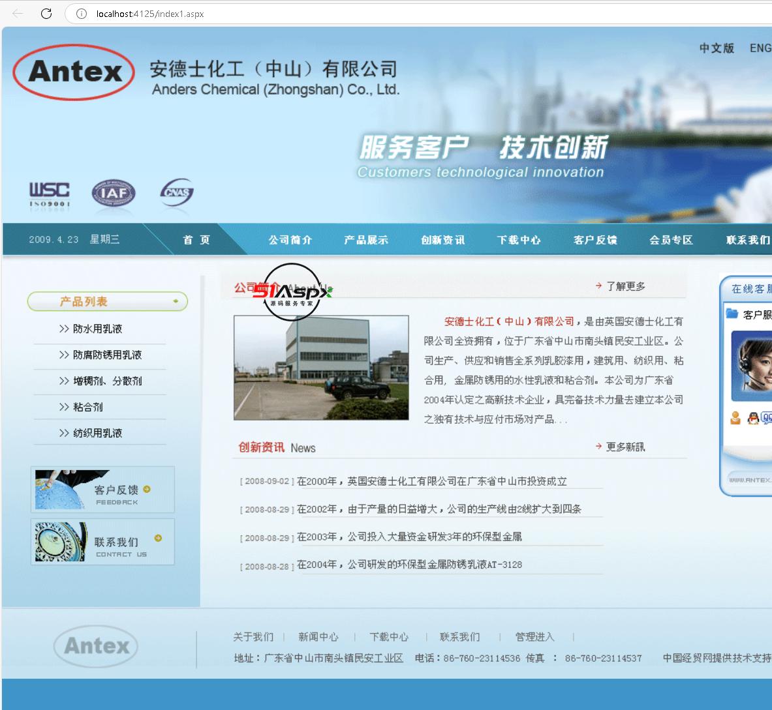Click the 服务客户 技术创新 banner slogan
The height and width of the screenshot is (710, 772).
click(x=484, y=147)
